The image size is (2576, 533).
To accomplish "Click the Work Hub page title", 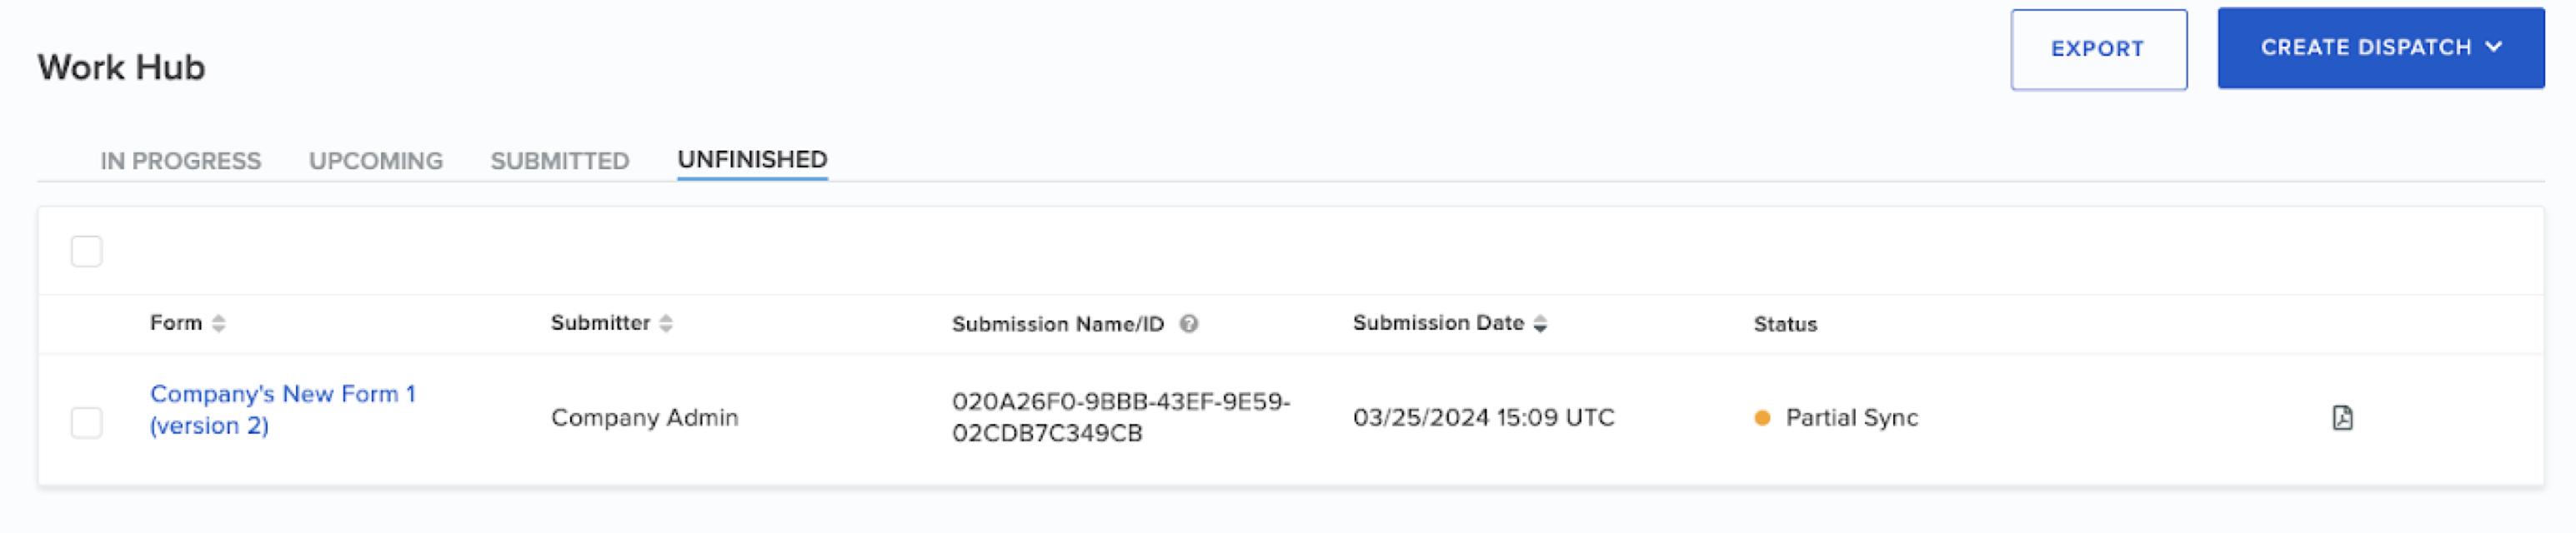I will (x=121, y=67).
